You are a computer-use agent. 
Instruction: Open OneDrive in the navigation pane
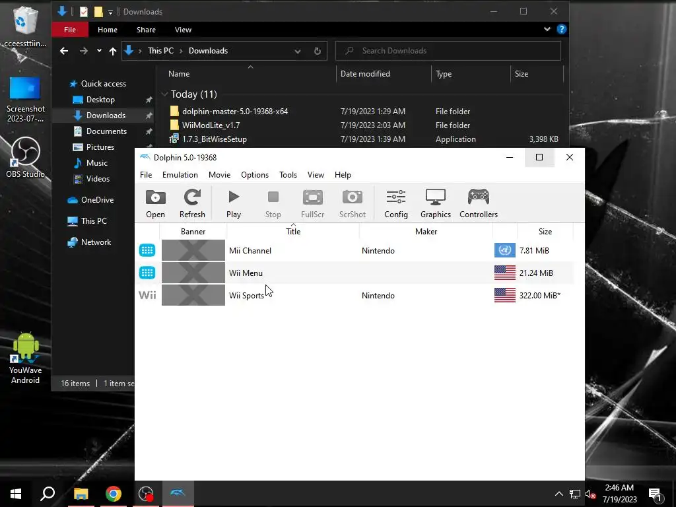click(x=98, y=200)
